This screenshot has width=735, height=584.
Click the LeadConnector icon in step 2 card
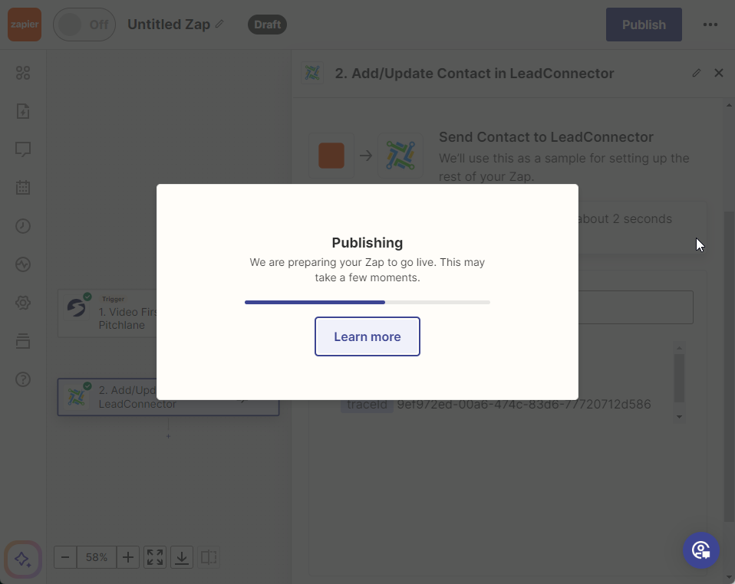pos(77,397)
